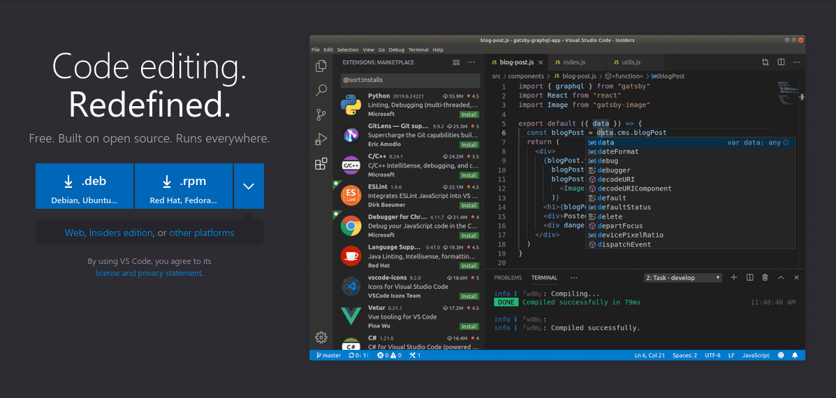Open the Explorer files icon in activity bar
The image size is (836, 398).
point(321,66)
